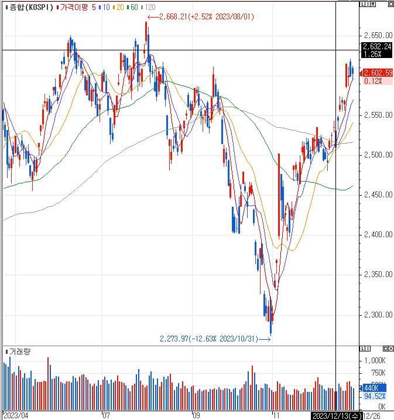Select the 10-day moving average legend
The image size is (394, 420).
point(106,7)
